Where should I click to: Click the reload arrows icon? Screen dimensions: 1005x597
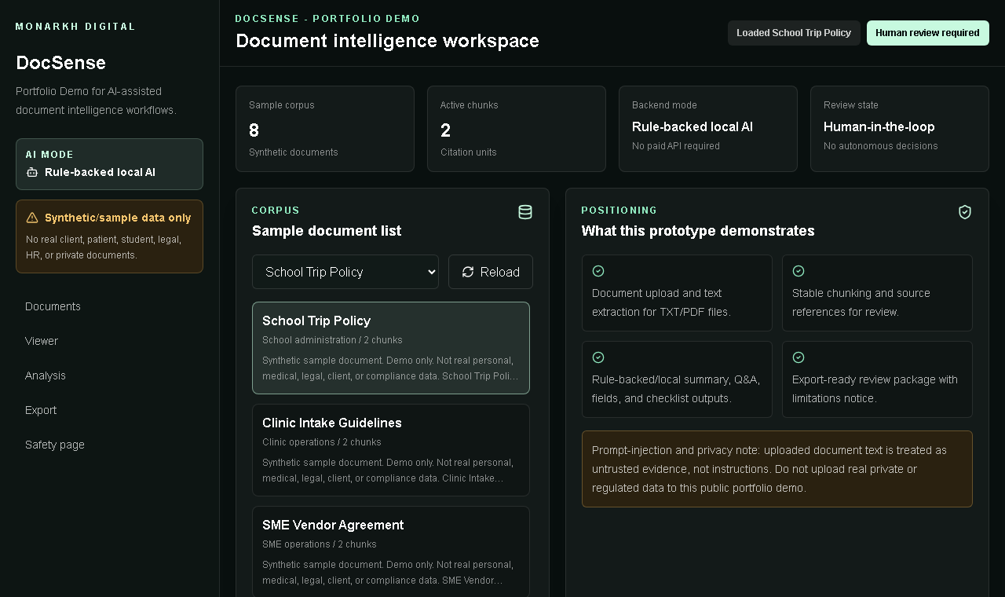[x=468, y=272]
